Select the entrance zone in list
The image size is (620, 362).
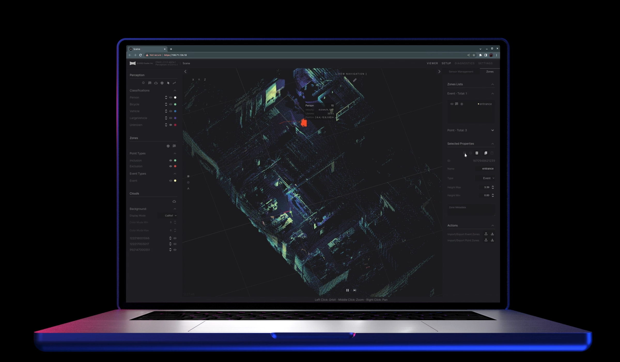[x=485, y=104]
